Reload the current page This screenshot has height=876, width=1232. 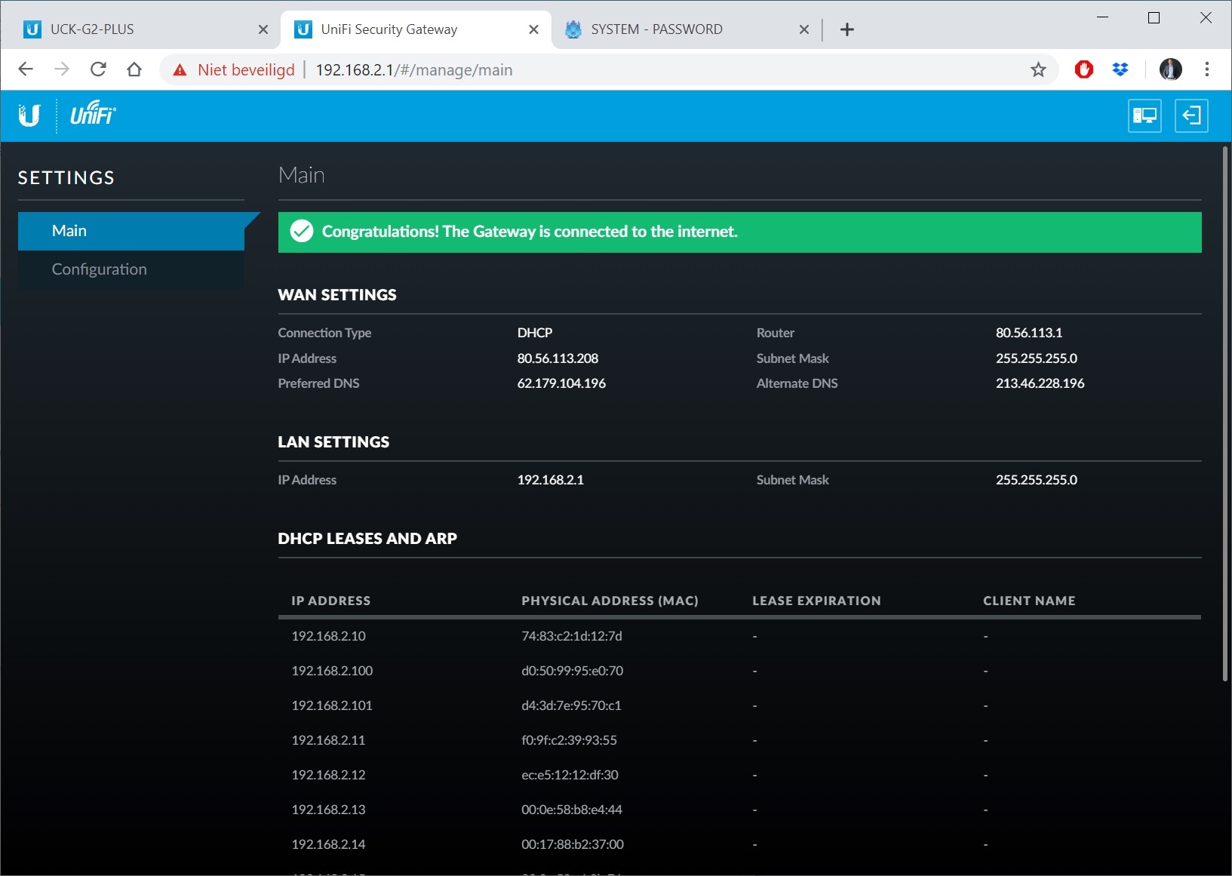98,70
